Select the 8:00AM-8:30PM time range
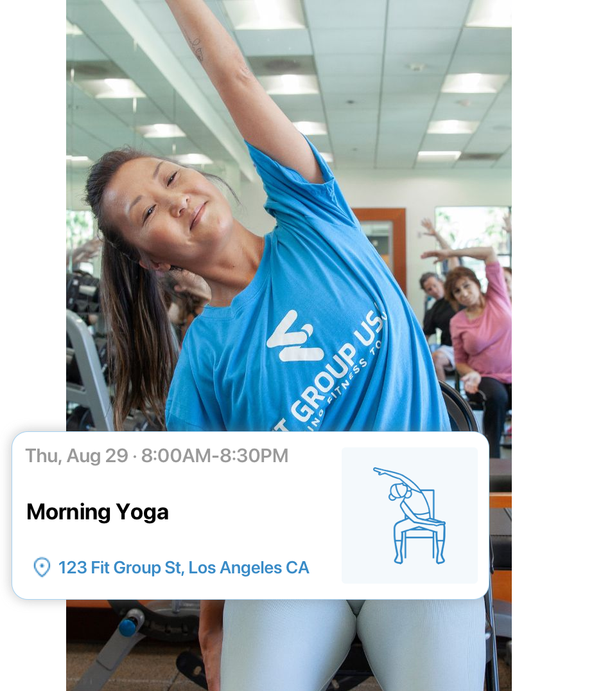Viewport: 594px width, 691px height. point(214,456)
